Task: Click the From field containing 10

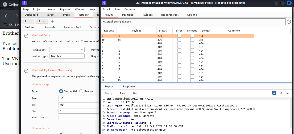Action: pos(79,98)
